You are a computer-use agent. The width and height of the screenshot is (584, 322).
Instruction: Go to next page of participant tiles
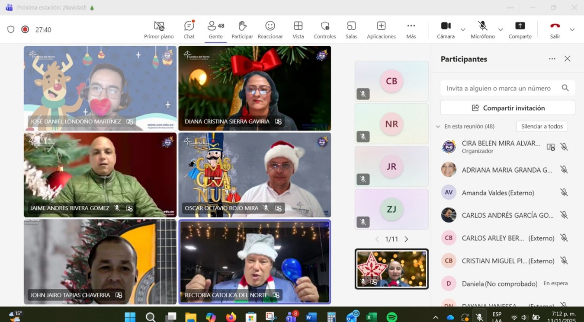pos(406,239)
